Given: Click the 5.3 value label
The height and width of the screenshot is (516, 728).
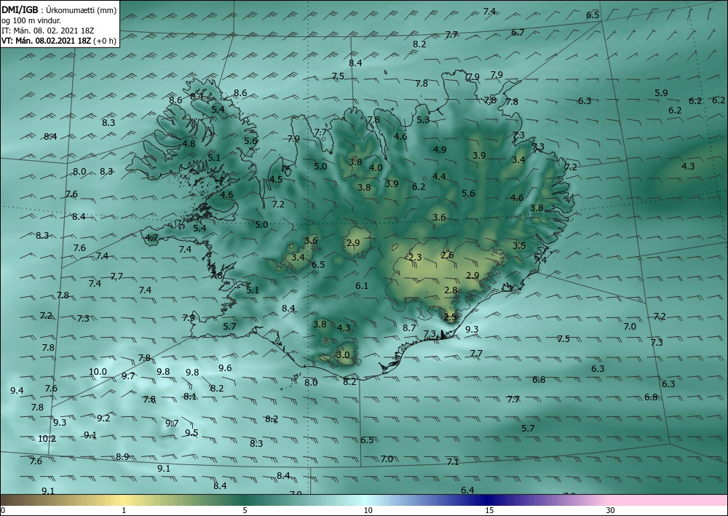Looking at the screenshot, I should 423,119.
